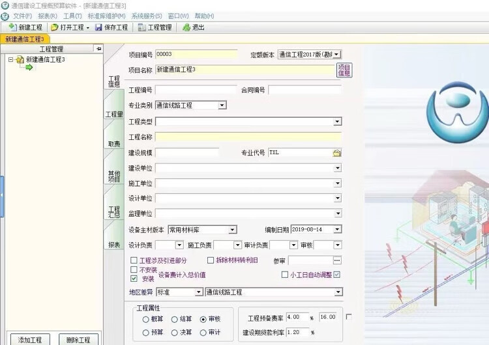
Task: Click the 添加工程 button
Action: click(x=30, y=340)
